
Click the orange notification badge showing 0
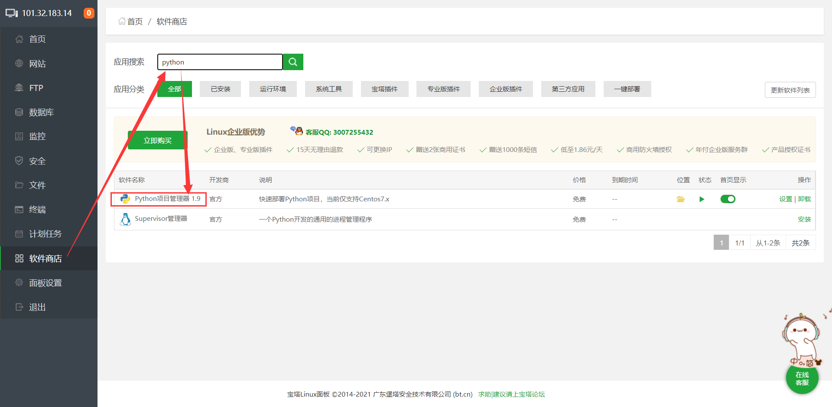click(x=89, y=13)
